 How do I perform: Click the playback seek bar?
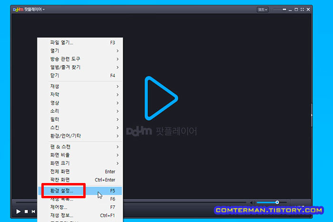point(131,202)
